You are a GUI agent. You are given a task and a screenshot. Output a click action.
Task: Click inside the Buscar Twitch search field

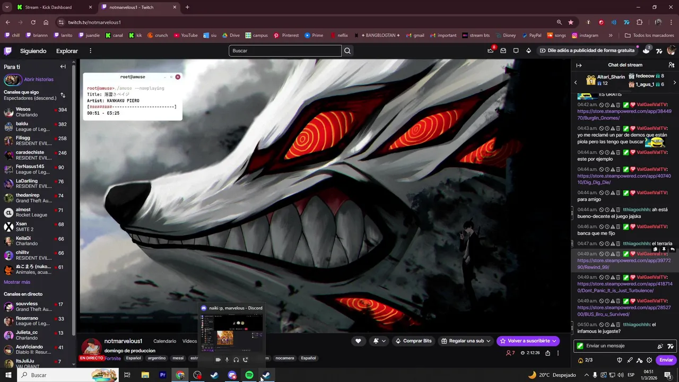pos(285,51)
